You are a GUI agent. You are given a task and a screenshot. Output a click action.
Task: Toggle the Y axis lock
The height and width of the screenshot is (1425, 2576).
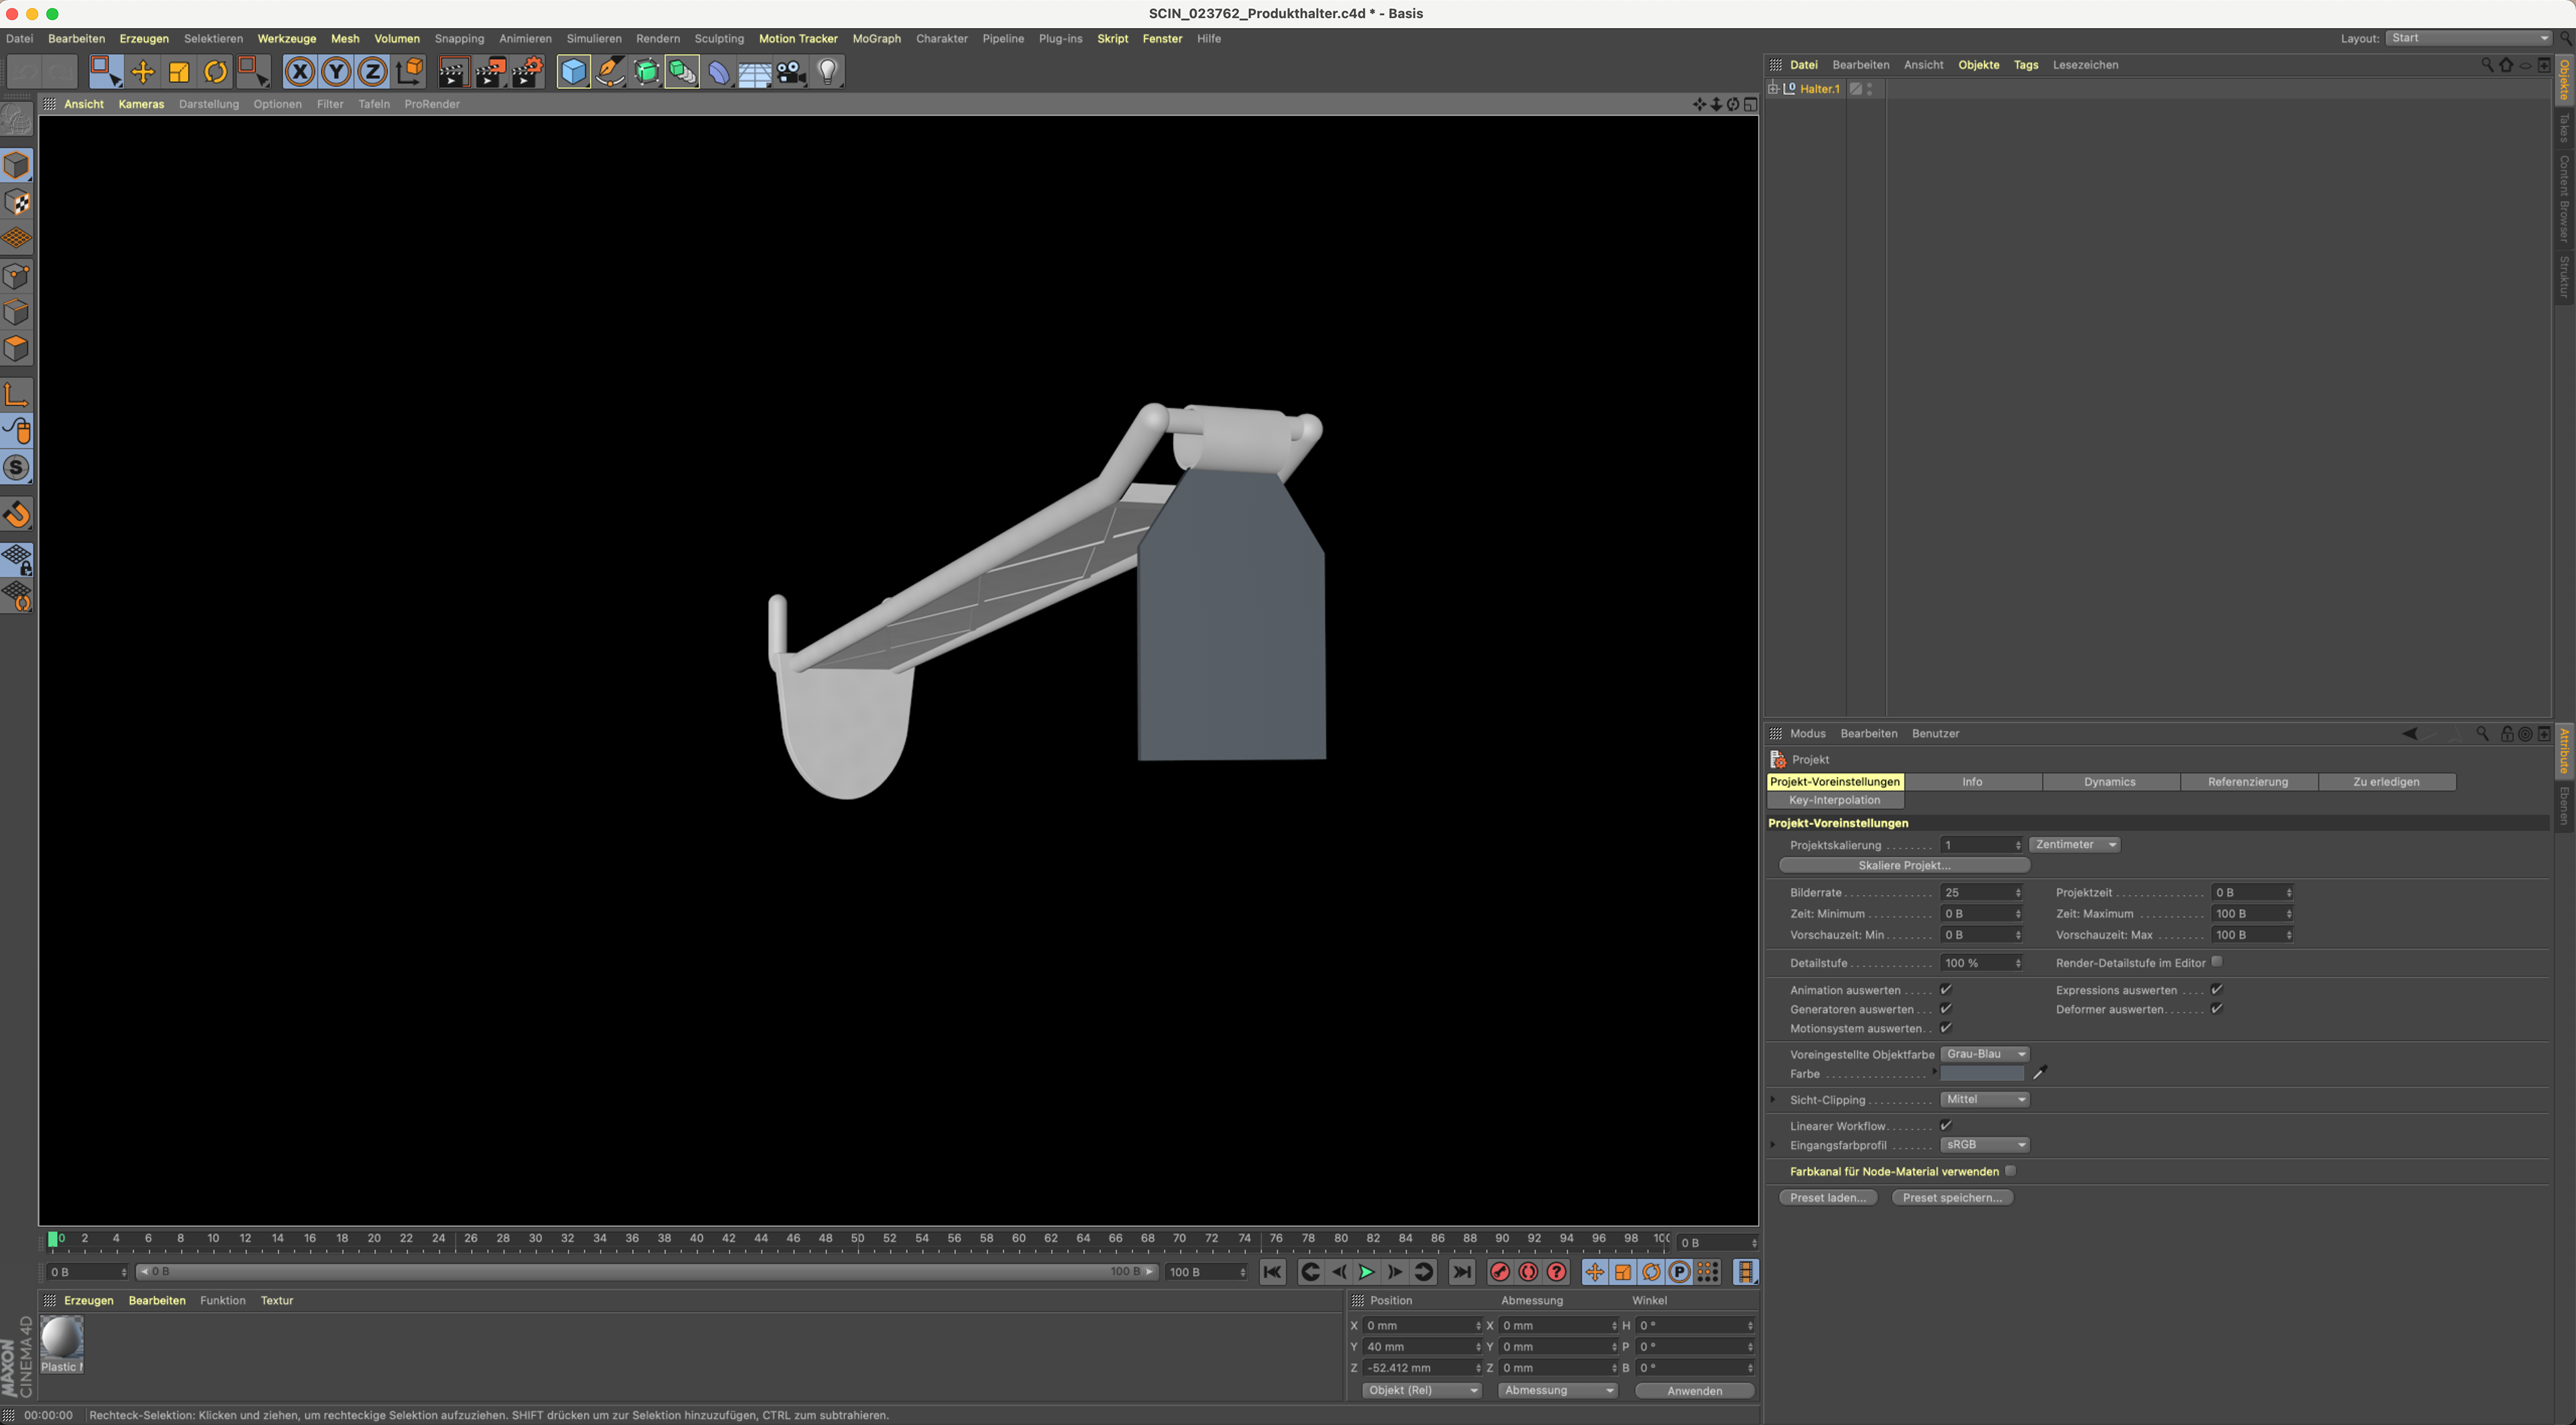point(336,72)
